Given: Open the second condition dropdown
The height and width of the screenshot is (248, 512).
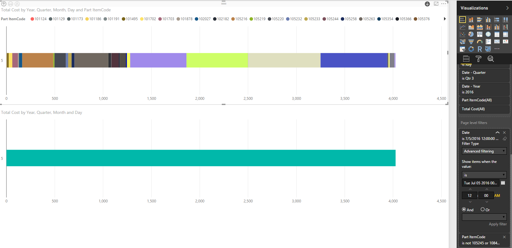Looking at the screenshot, I should [x=484, y=217].
